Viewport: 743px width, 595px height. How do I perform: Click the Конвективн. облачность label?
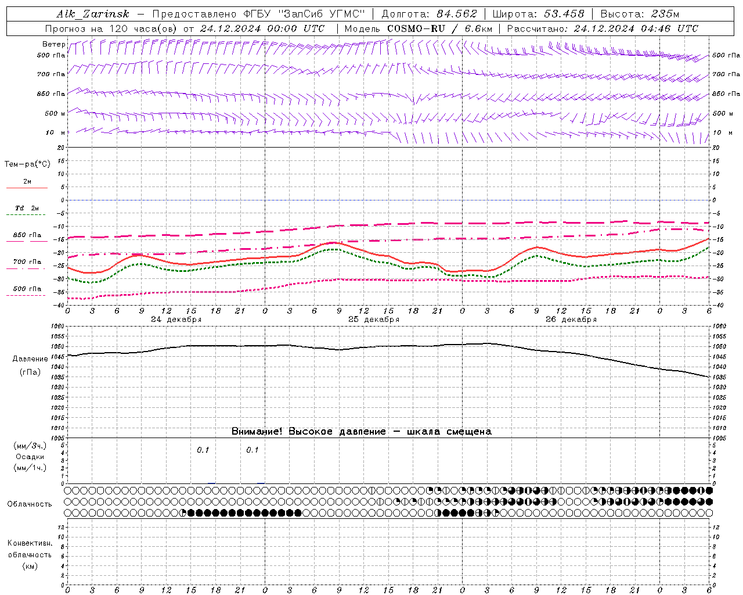click(30, 549)
